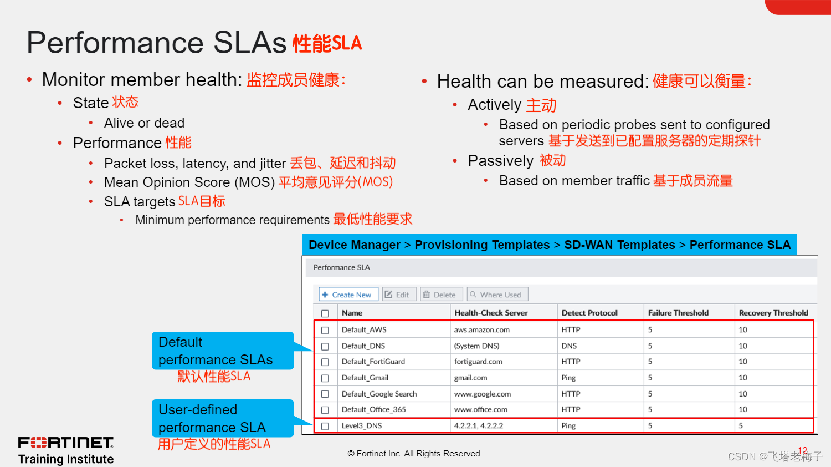The width and height of the screenshot is (831, 467).
Task: Select the Default_Gmail entry name
Action: (365, 378)
